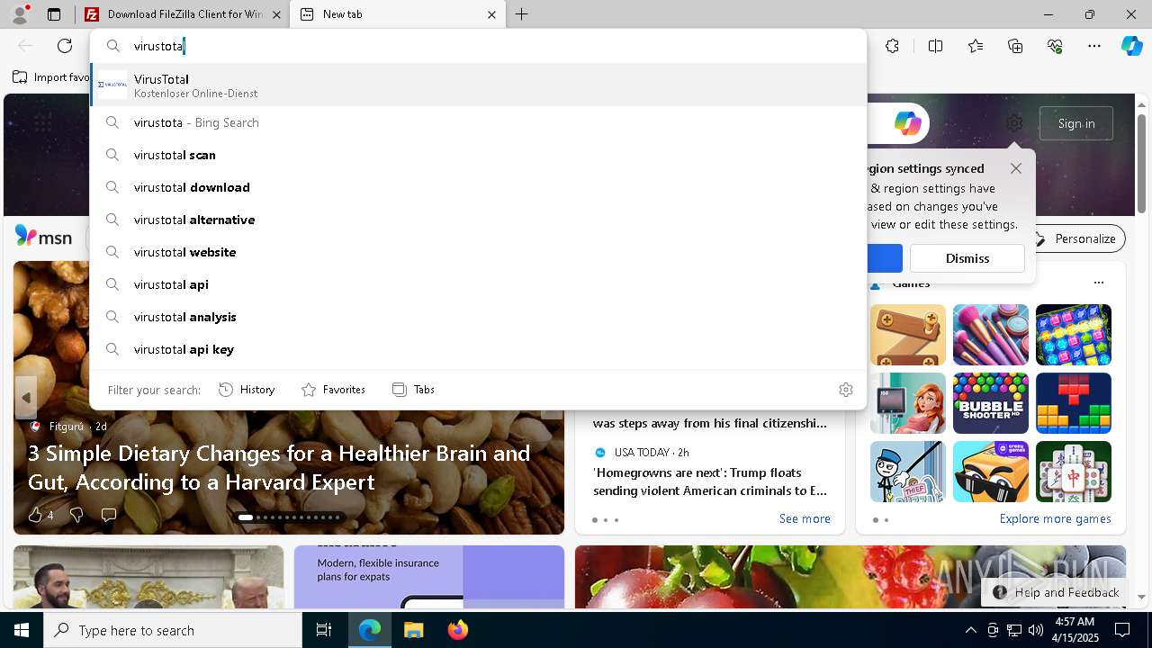Refresh the page with reload icon

pyautogui.click(x=65, y=46)
